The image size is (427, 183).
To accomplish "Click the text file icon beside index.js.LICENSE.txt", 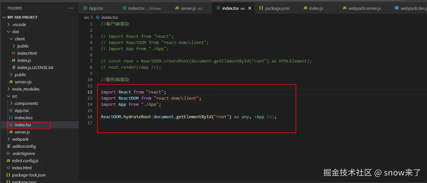I will click(x=14, y=67).
